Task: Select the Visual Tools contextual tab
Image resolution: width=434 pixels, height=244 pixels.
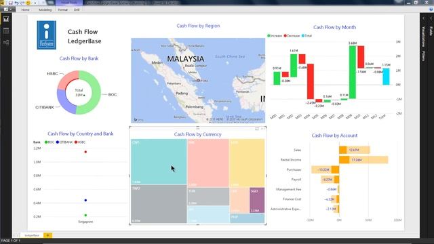Action: [69, 3]
